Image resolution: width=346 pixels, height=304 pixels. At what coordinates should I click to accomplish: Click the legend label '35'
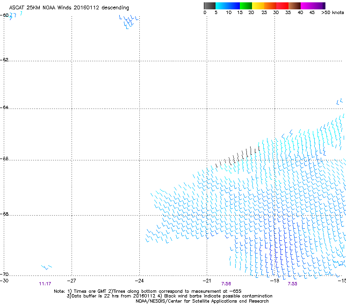tap(288, 13)
